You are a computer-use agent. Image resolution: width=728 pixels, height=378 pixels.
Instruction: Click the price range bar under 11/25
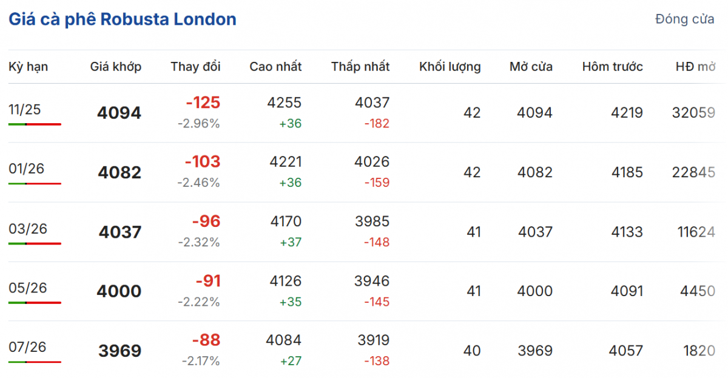[x=35, y=124]
